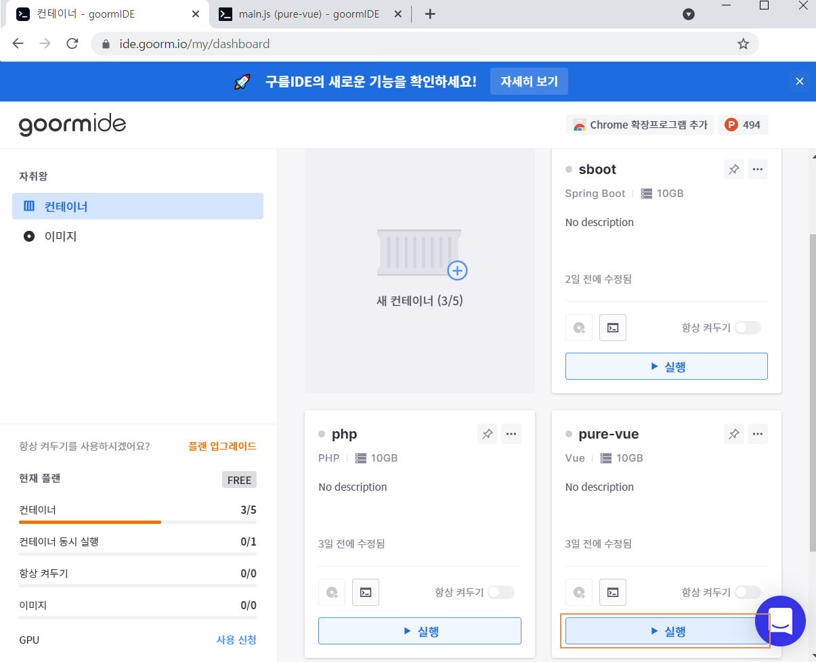Click Chrome 확장프로그램 추가 button
Image resolution: width=816 pixels, height=662 pixels.
tap(640, 125)
